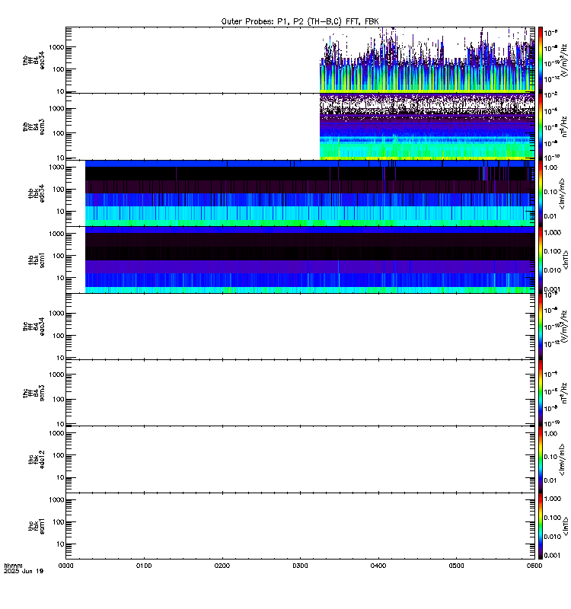Click the 10 y-tick on thc fbk edc12 panel
Viewport: 571px width, 609px height.
[x=60, y=477]
